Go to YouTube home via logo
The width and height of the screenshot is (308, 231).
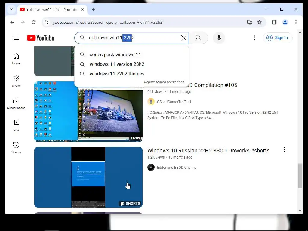coord(41,38)
